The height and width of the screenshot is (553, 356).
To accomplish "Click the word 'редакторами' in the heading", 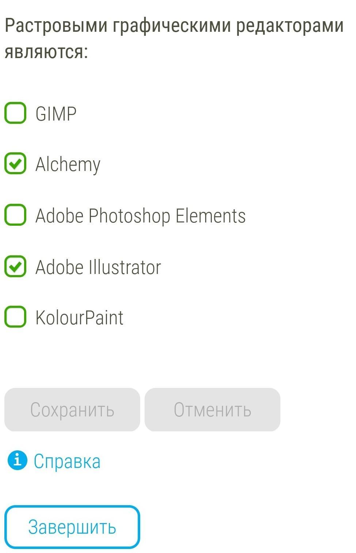I will (290, 26).
